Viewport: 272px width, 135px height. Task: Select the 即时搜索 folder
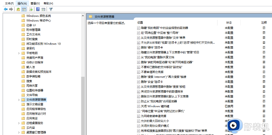(29, 39)
